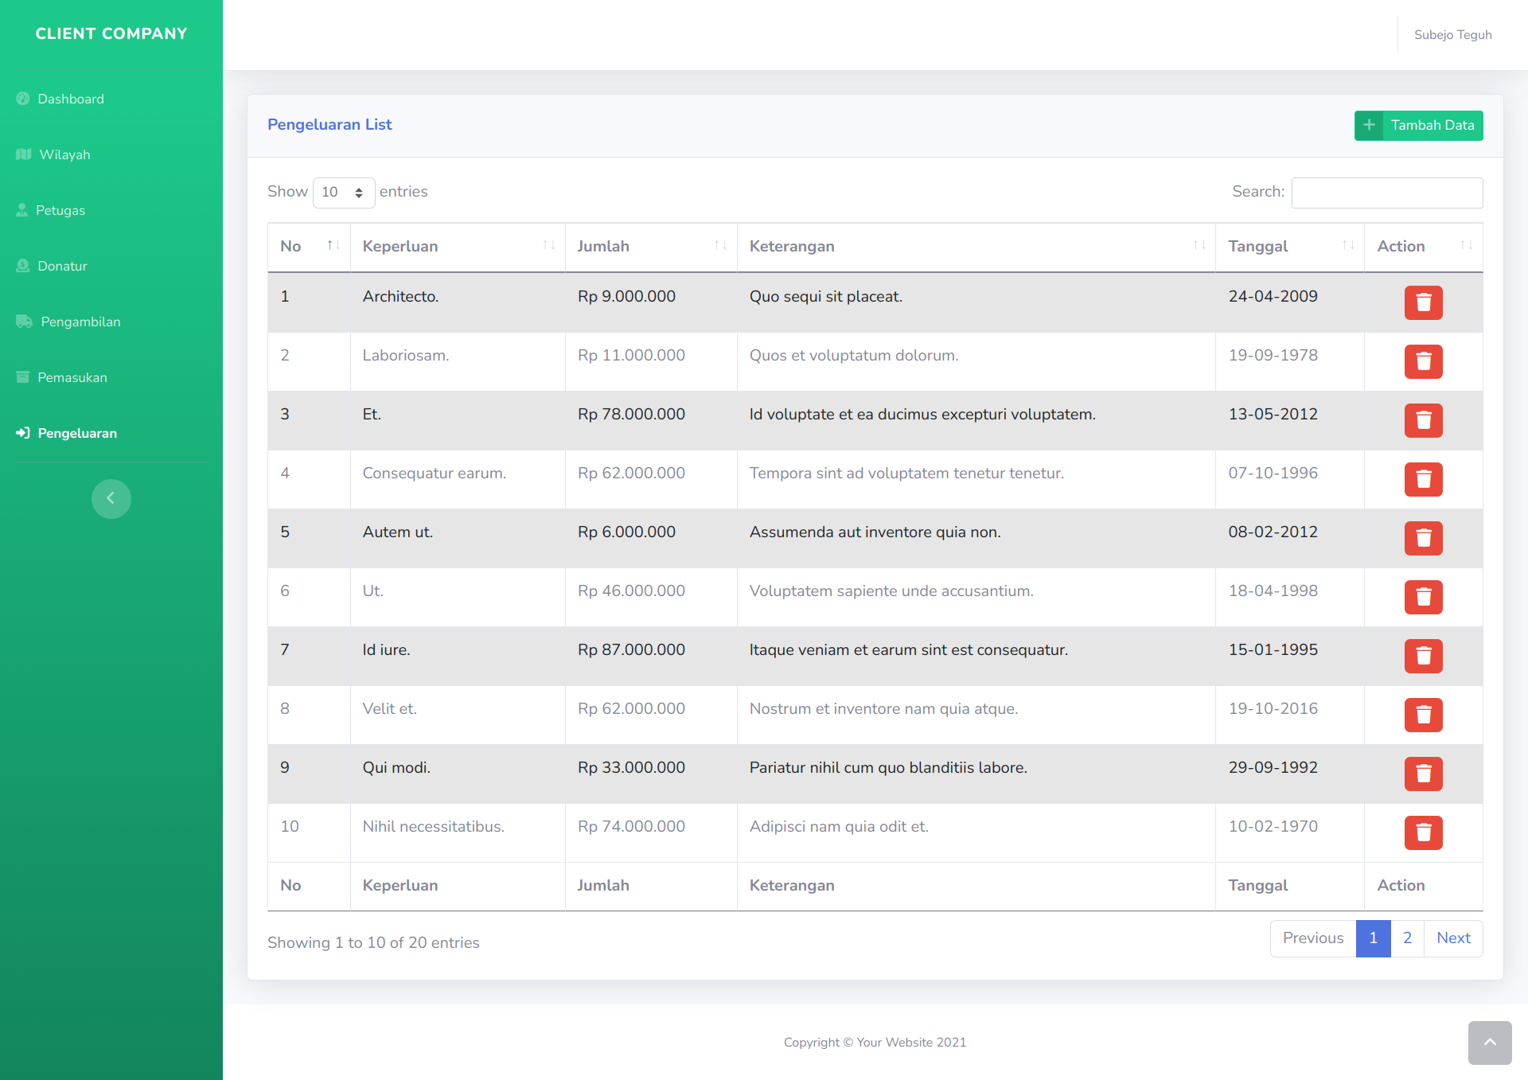Screen dimensions: 1528x1080
Task: Delete the Id iure. row
Action: pos(1423,656)
